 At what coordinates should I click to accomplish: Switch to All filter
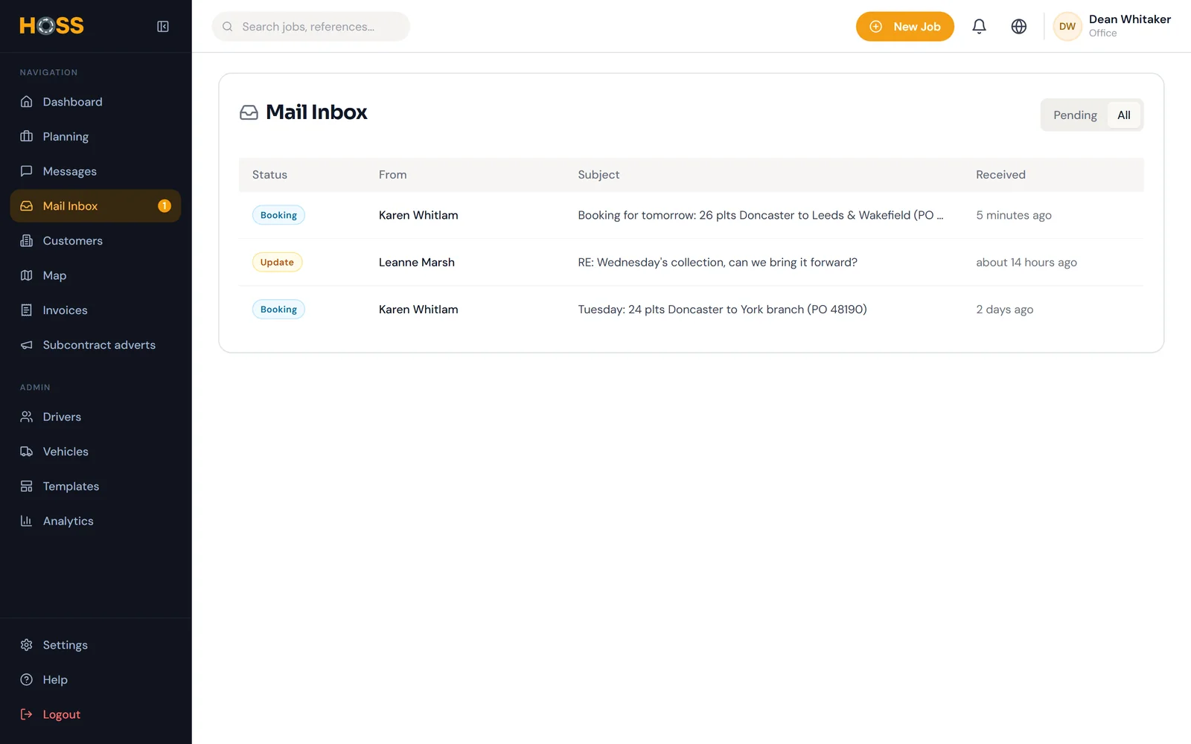point(1124,115)
